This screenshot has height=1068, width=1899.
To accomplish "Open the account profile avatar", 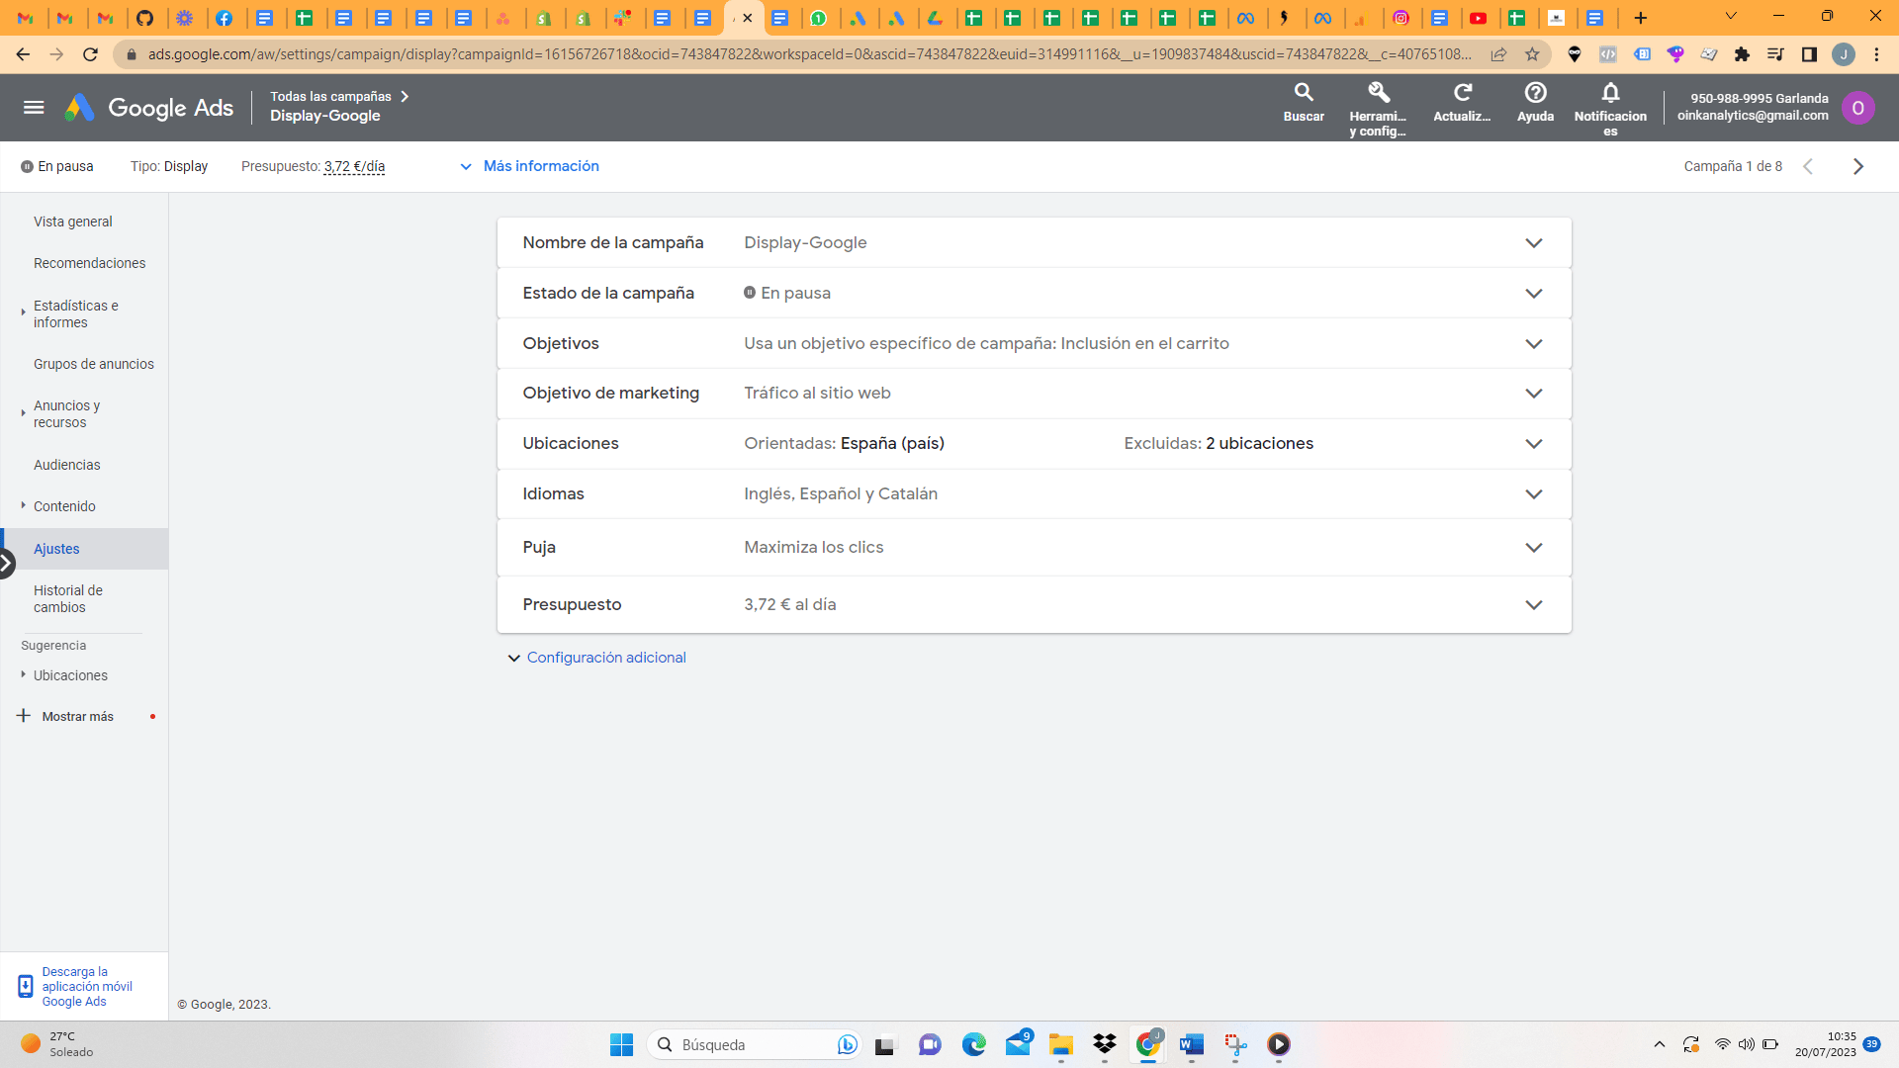I will pyautogui.click(x=1859, y=107).
